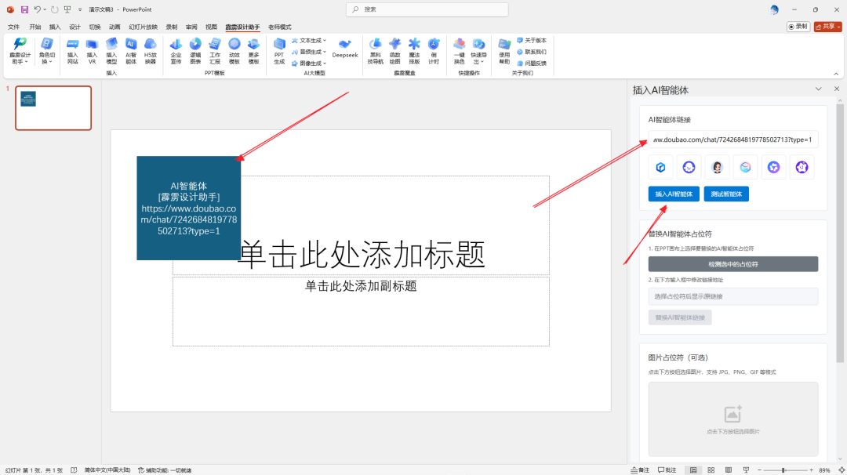Click the 函数绘图 ribbon icon
Screen dimensions: 847x475
click(394, 51)
